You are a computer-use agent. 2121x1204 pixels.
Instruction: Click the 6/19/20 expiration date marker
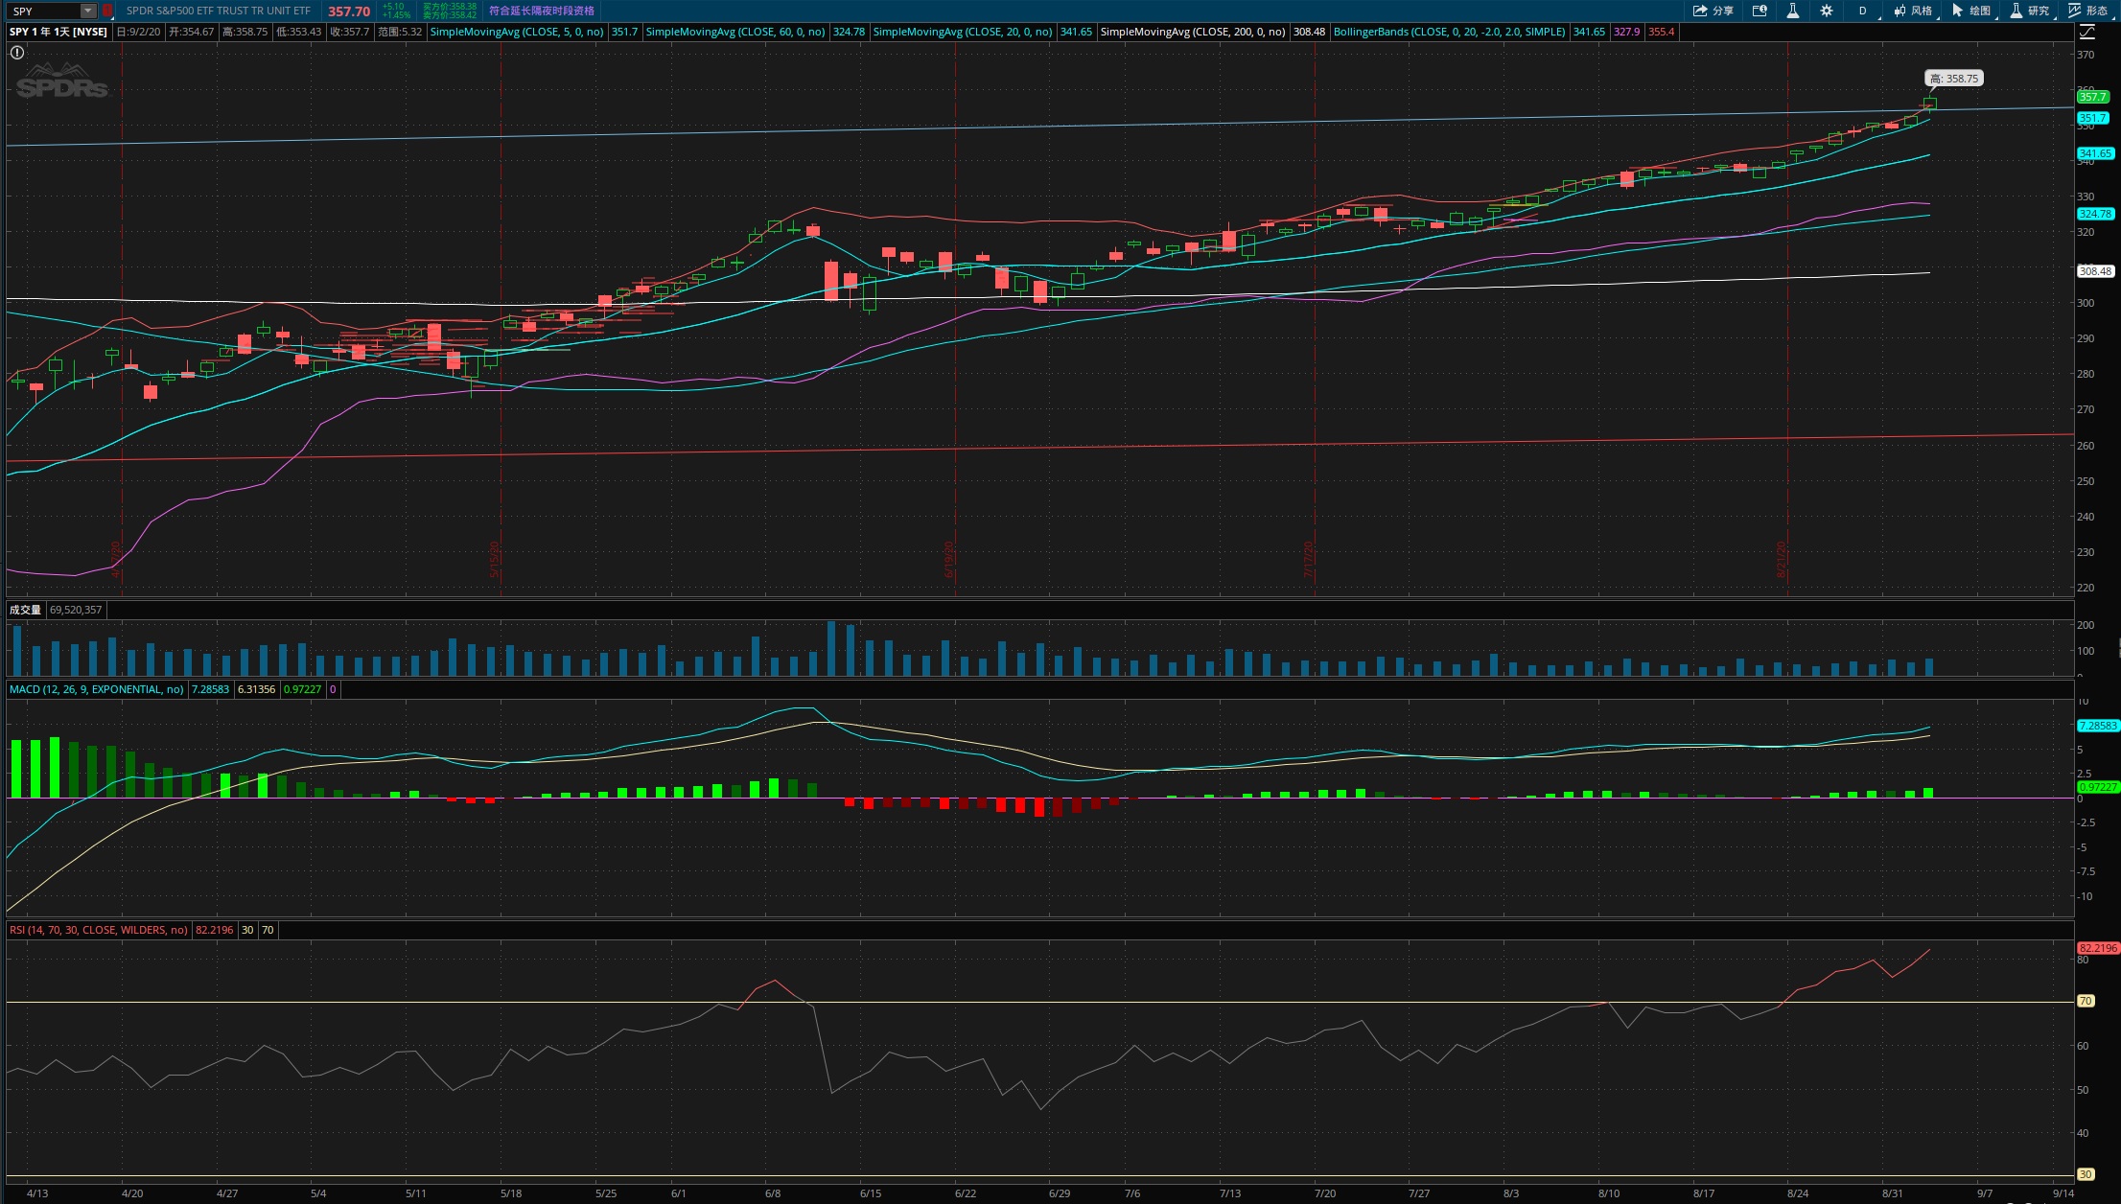tap(949, 560)
